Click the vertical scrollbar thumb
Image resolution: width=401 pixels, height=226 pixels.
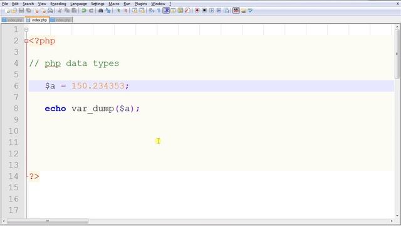point(397,54)
